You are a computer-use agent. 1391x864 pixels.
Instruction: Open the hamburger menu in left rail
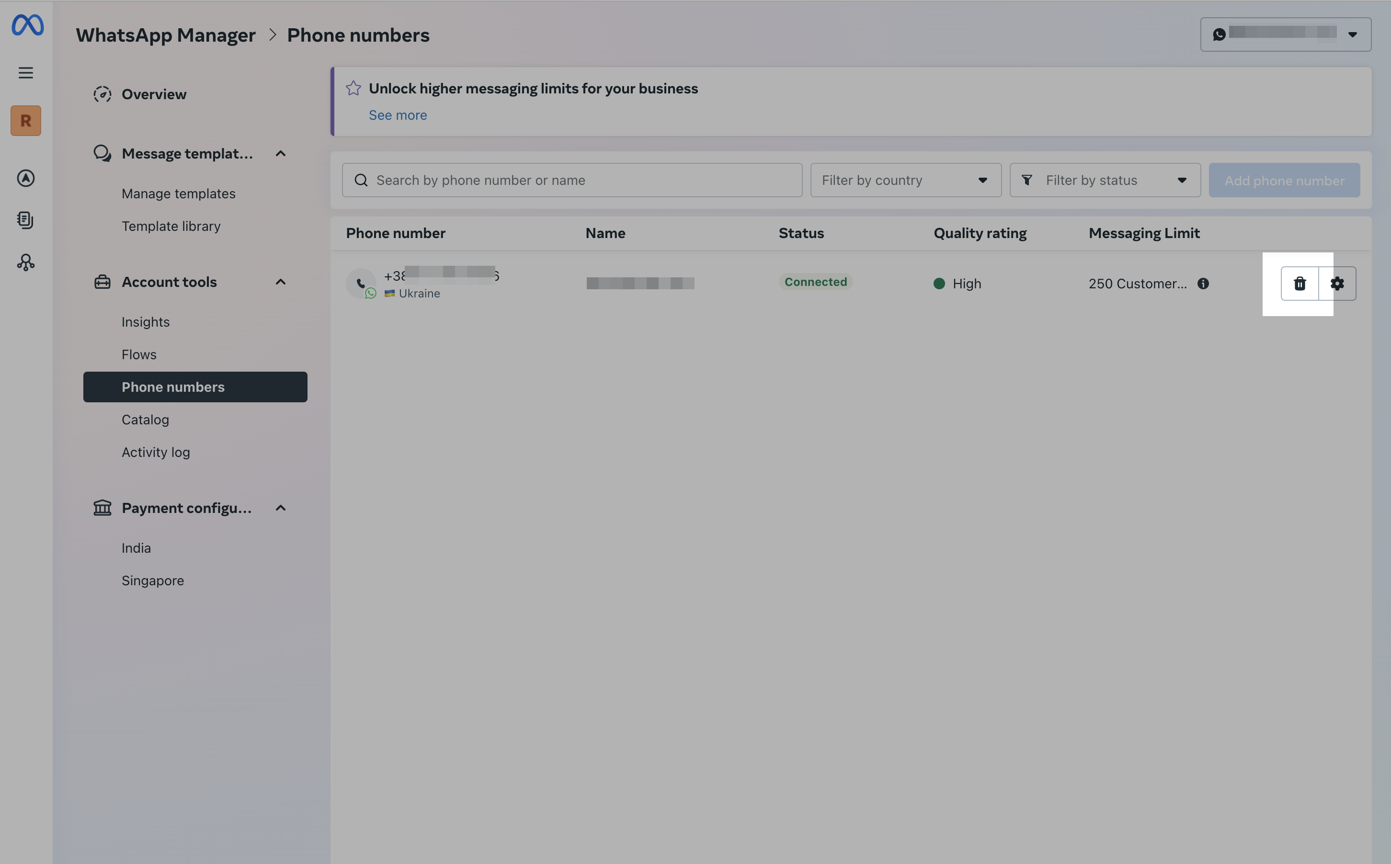(26, 73)
